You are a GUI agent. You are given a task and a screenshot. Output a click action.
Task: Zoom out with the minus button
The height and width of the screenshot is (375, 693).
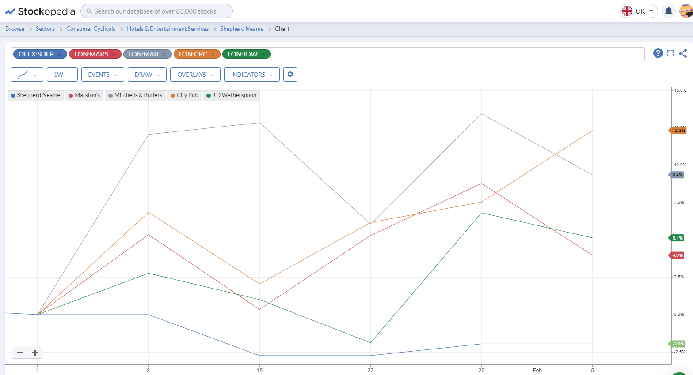tap(19, 352)
